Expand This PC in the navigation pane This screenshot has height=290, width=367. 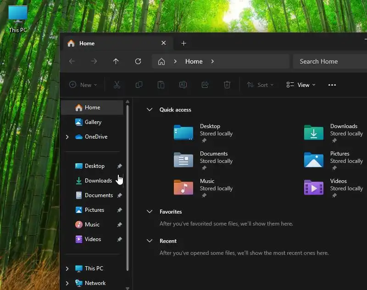pos(67,269)
